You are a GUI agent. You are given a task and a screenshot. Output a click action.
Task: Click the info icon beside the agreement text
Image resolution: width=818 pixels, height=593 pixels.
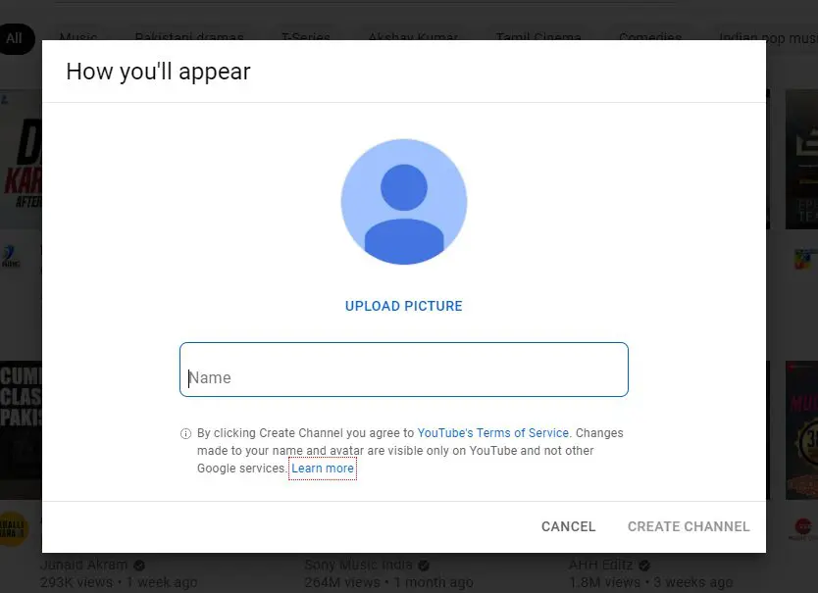[185, 433]
